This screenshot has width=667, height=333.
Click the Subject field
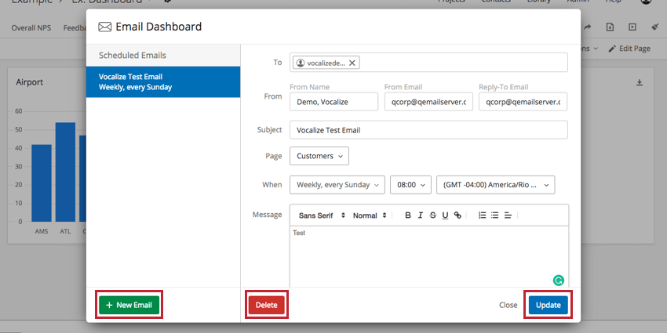[428, 130]
